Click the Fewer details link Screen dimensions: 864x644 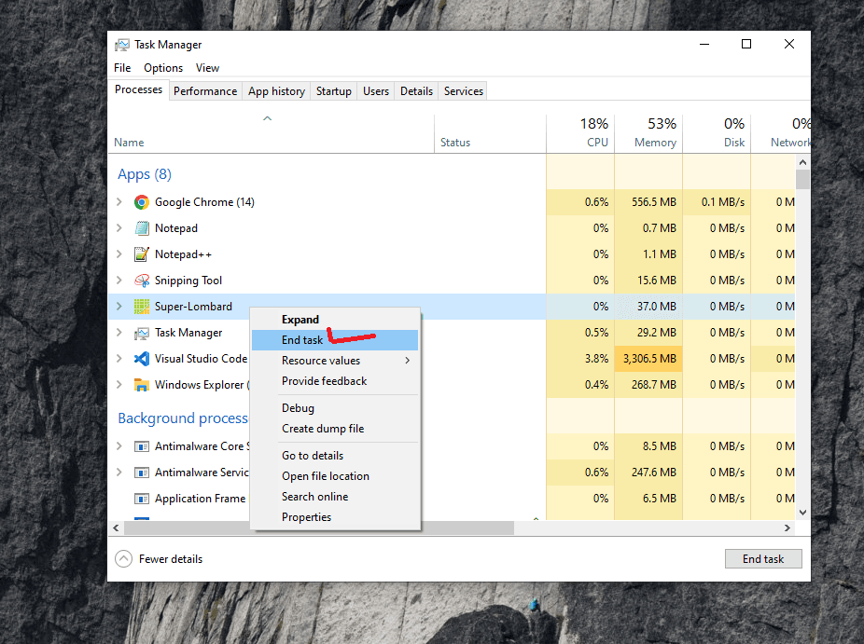pyautogui.click(x=171, y=559)
